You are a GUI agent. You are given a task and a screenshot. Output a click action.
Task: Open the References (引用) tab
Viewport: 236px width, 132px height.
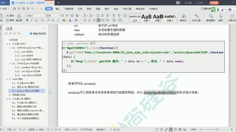coord(80,9)
